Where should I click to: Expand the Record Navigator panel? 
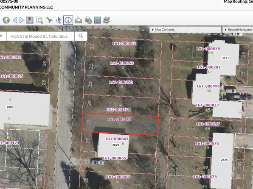coord(238,30)
